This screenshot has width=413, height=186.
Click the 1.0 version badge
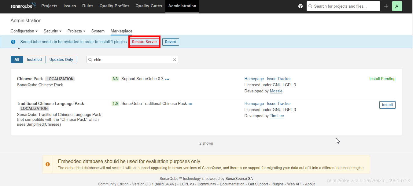click(115, 104)
